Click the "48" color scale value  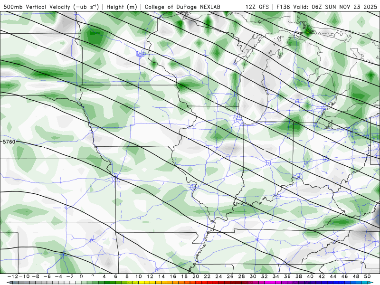pyautogui.click(x=356, y=276)
